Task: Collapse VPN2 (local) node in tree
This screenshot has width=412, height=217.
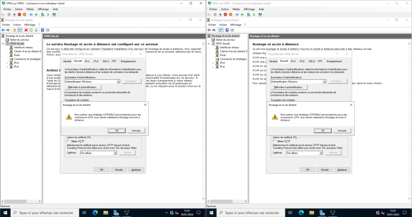Action: pyautogui.click(x=3, y=44)
